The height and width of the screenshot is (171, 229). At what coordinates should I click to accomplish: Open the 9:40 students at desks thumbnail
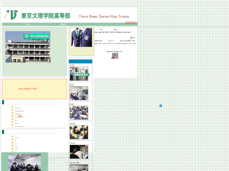(79, 113)
